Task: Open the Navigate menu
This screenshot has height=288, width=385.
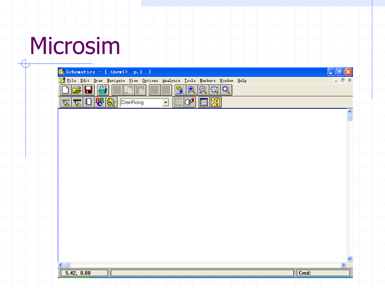Action: (x=115, y=81)
